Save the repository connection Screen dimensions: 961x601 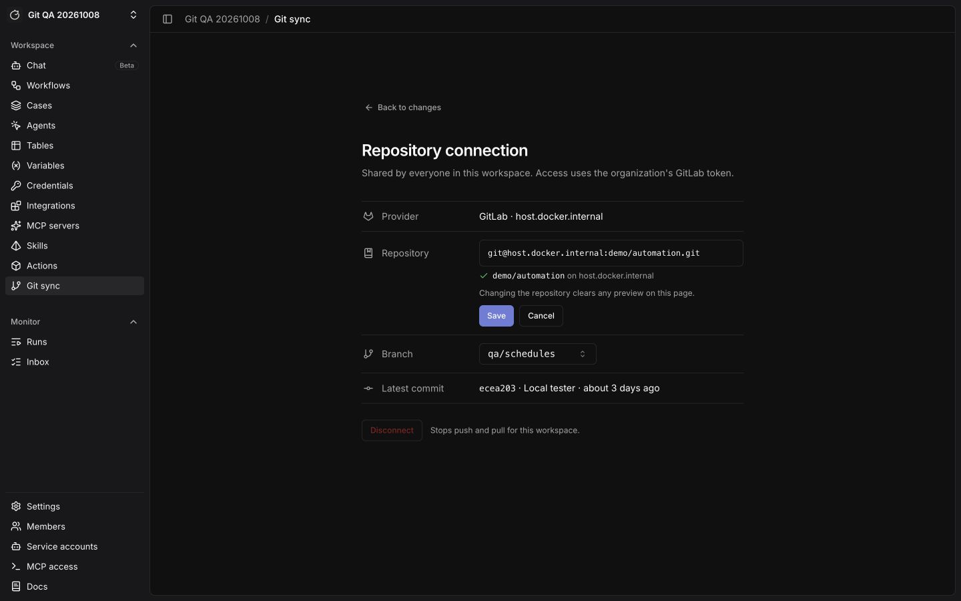(x=497, y=316)
